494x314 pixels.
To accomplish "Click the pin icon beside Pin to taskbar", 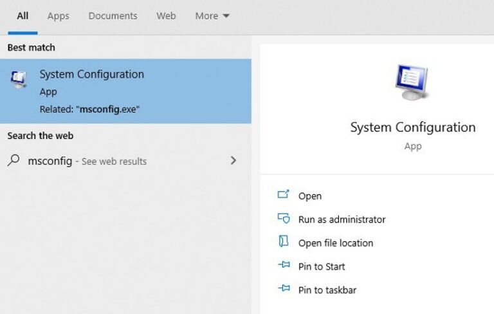I will 284,290.
